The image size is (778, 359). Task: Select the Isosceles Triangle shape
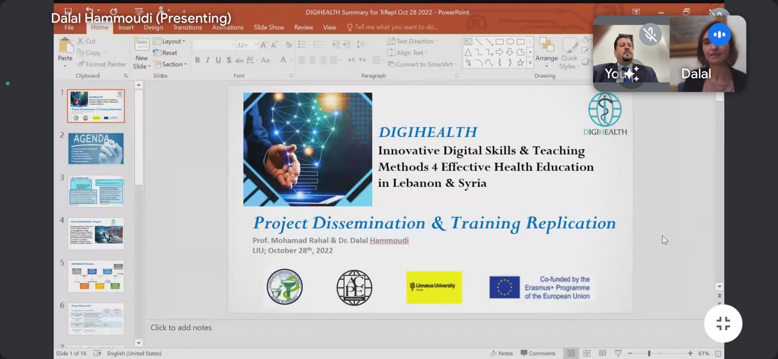468,52
